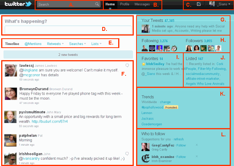Open the socialmediacommunity list link
The width and height of the screenshot is (234, 166).
(x=202, y=74)
